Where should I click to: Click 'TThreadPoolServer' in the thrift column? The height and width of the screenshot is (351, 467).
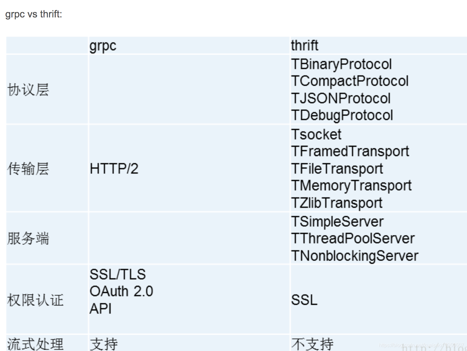pyautogui.click(x=353, y=239)
